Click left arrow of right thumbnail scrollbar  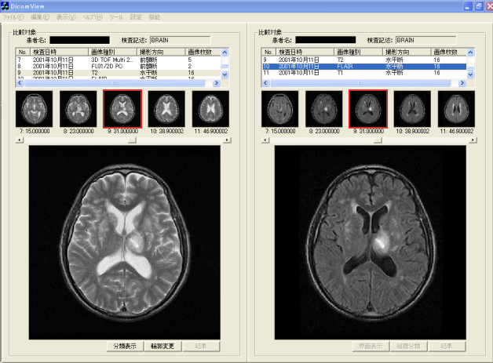pyautogui.click(x=265, y=140)
